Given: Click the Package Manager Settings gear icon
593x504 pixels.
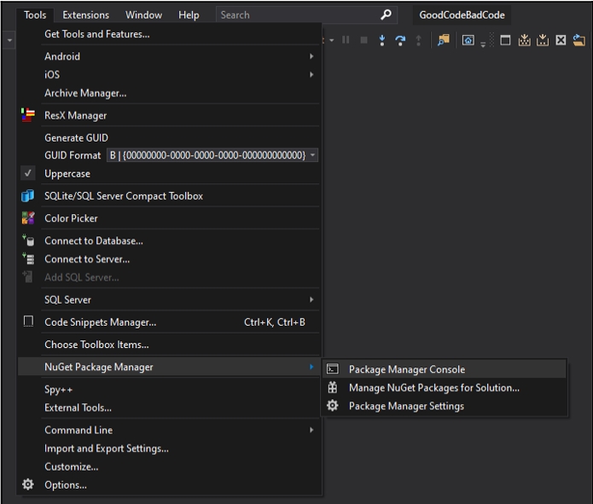Looking at the screenshot, I should click(333, 406).
